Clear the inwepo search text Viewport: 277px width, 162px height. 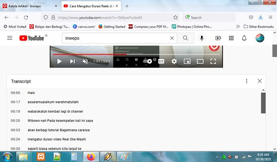pyautogui.click(x=172, y=38)
